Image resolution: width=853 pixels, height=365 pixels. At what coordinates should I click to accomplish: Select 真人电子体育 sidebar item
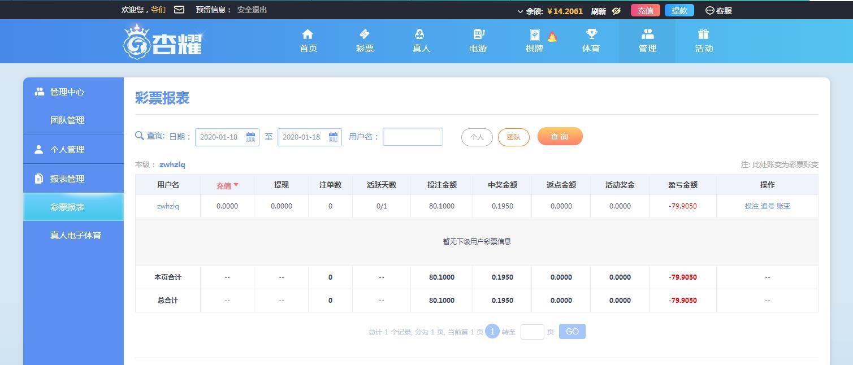[x=73, y=235]
